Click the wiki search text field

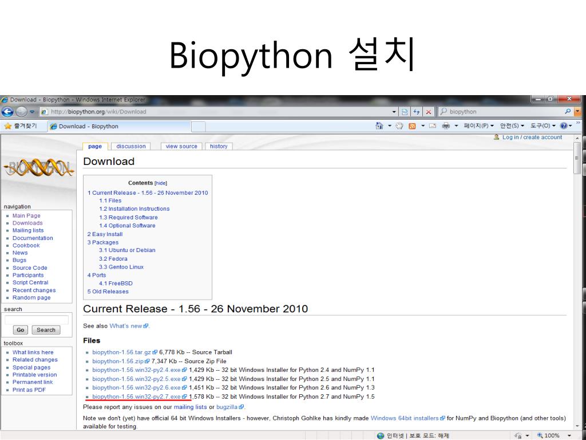point(37,320)
